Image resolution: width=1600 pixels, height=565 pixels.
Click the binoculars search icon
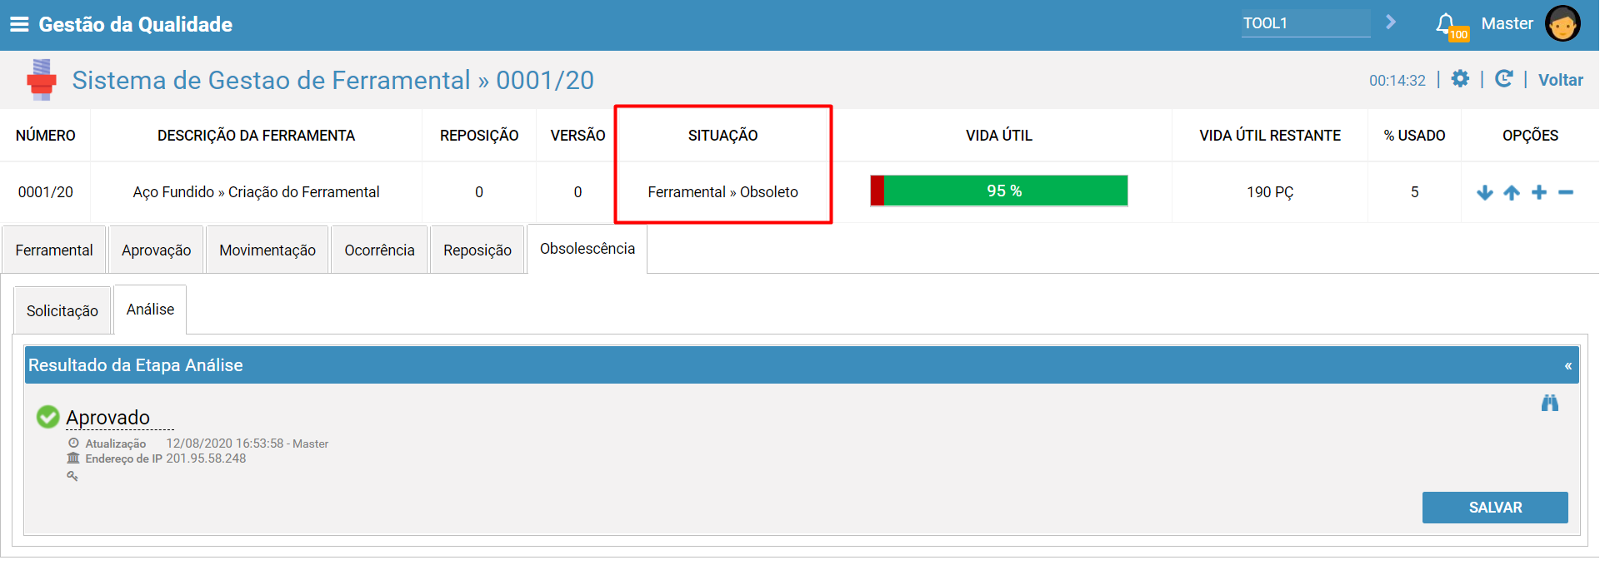click(x=1550, y=404)
